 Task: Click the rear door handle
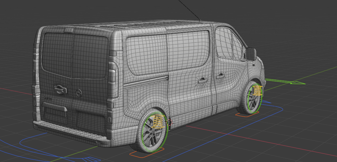coord(60,89)
